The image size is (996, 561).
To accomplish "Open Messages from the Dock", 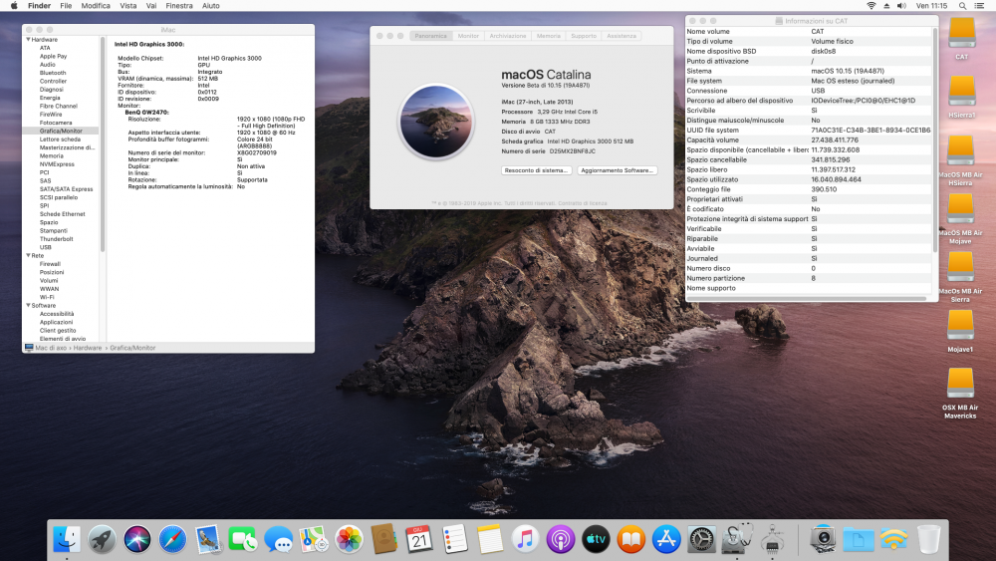I will (278, 539).
